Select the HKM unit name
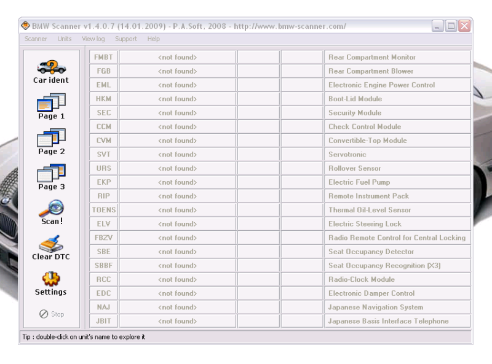The width and height of the screenshot is (492, 364). point(103,99)
